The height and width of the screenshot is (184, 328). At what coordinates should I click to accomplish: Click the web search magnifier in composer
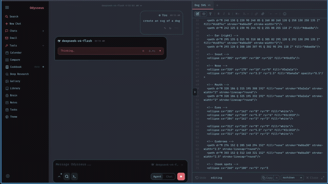[67, 176]
